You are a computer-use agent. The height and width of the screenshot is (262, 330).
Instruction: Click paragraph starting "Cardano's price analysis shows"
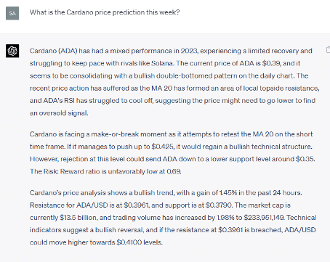(173, 218)
